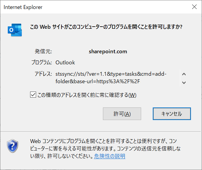Viewport: 202px width, 170px height.
Task: Uncheck the always confirm before opening checkbox
Action: 33,95
